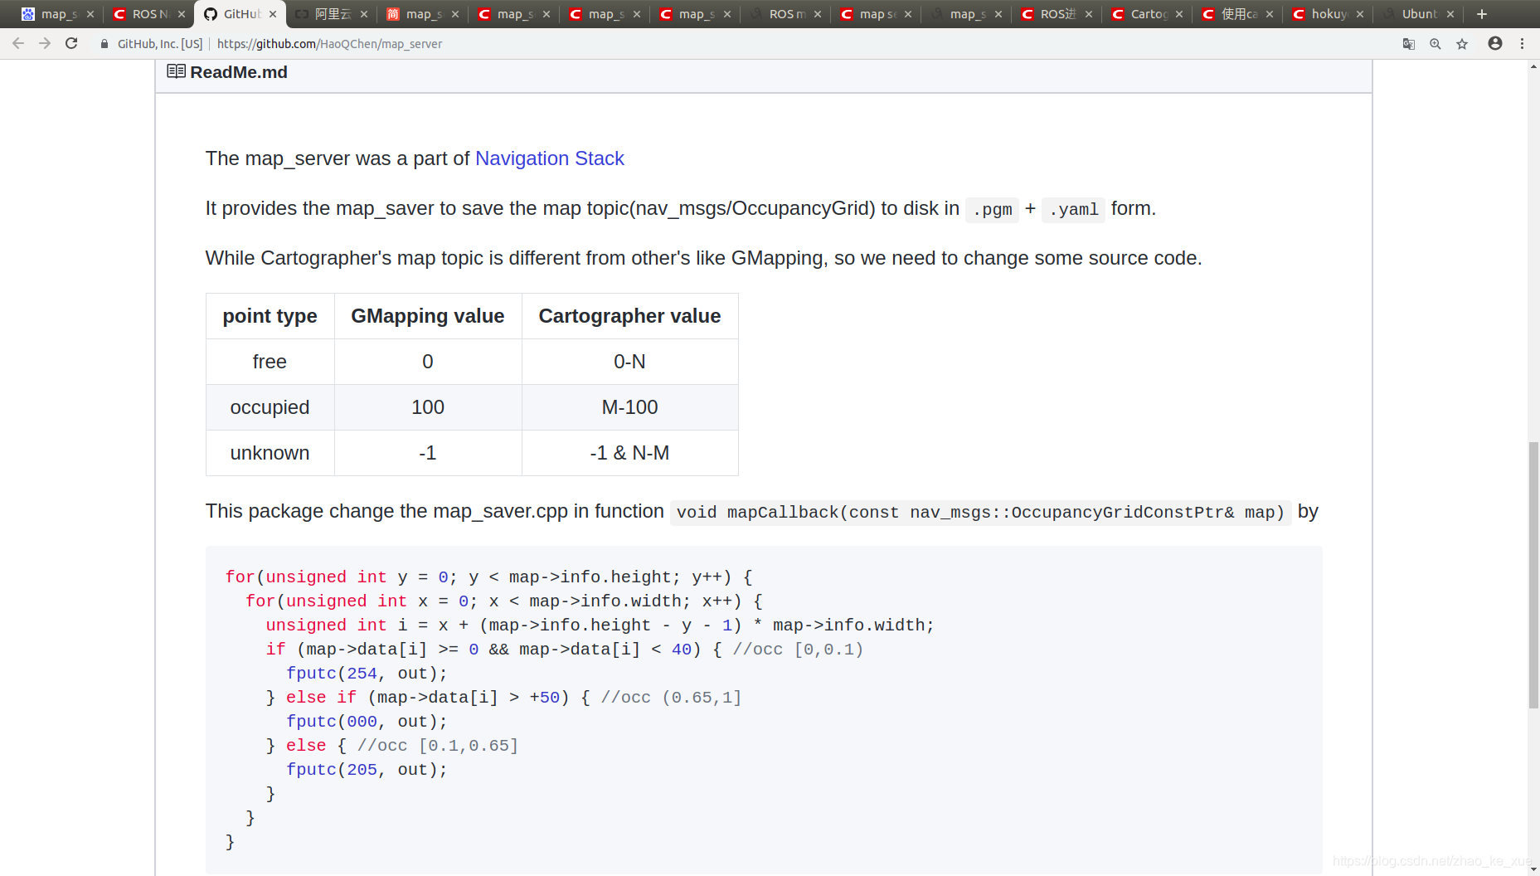Image resolution: width=1540 pixels, height=876 pixels.
Task: Go forward to the next page
Action: point(45,44)
